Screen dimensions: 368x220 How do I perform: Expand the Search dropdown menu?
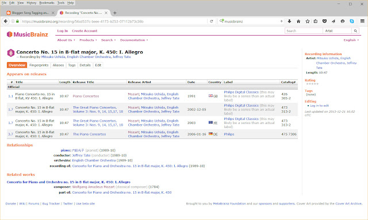(108, 40)
